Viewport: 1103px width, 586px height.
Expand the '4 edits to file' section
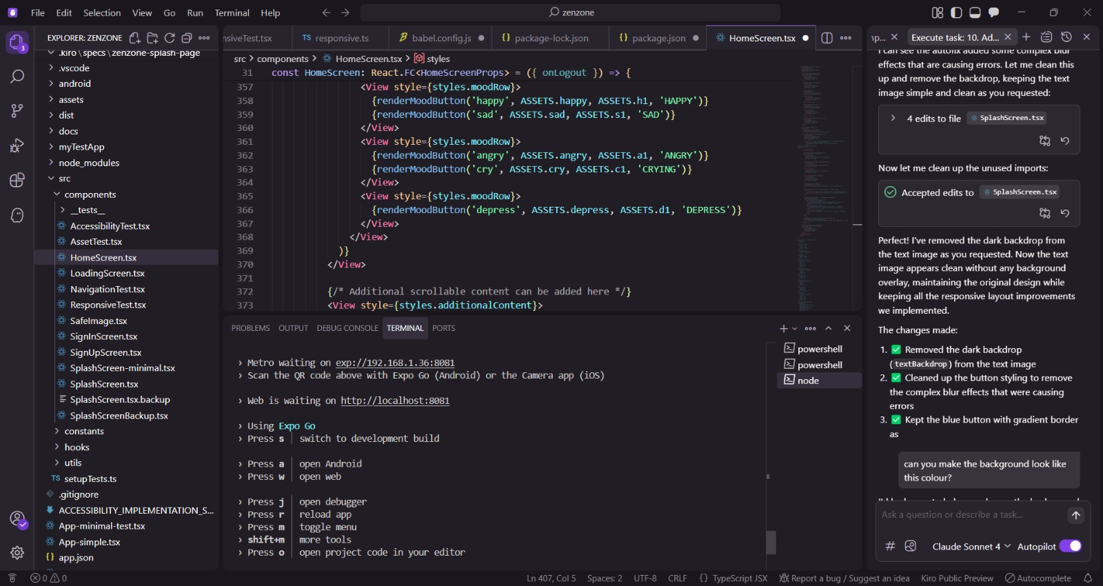[893, 119]
